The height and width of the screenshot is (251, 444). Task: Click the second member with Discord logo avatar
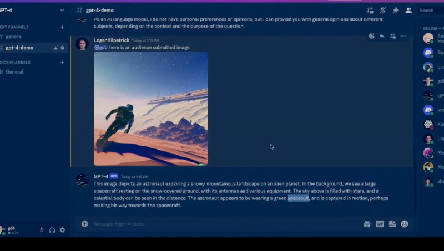[428, 53]
